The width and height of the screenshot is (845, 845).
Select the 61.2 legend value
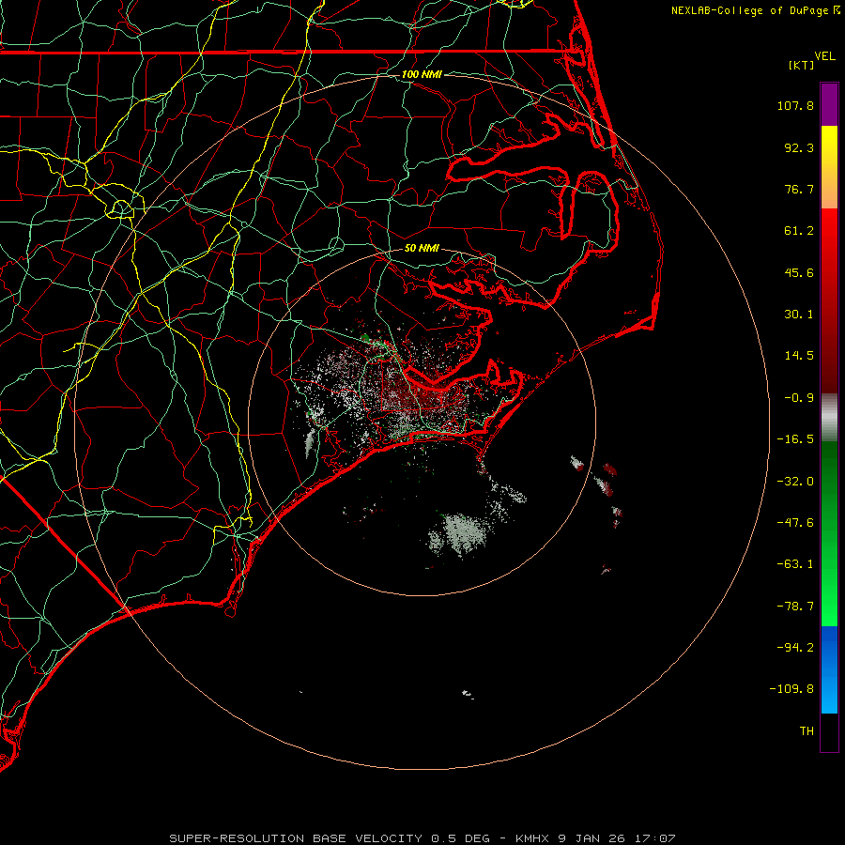pos(799,231)
